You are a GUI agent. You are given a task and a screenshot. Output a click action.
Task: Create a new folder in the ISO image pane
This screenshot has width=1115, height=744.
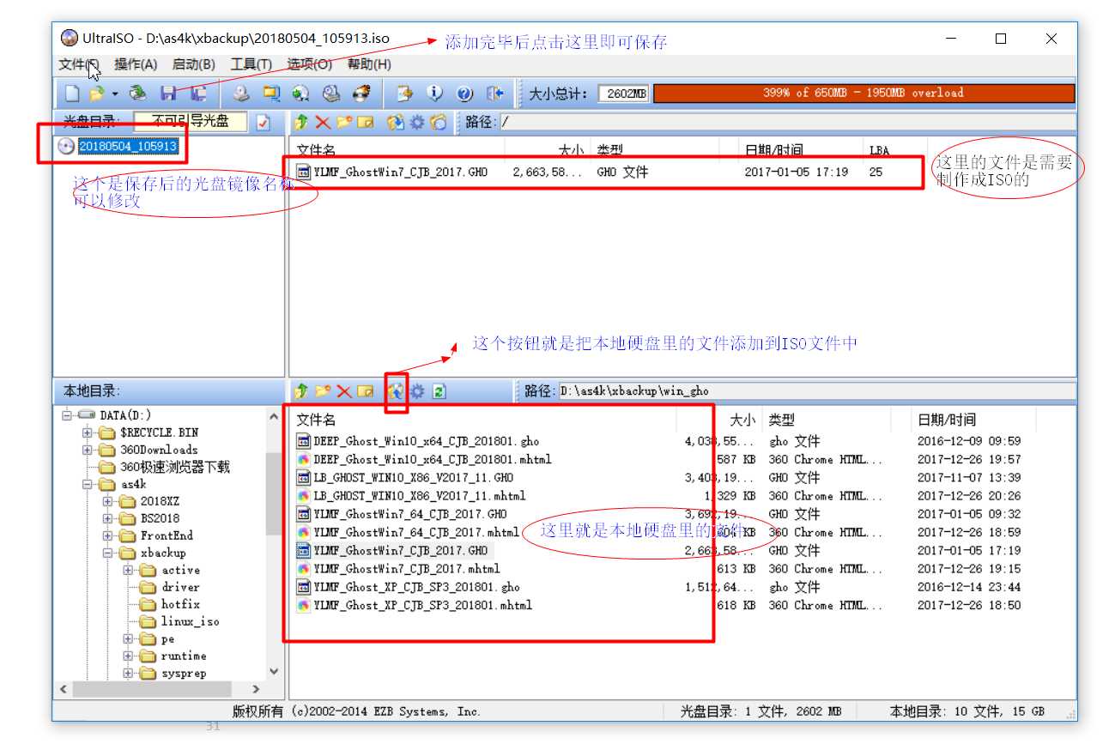(x=344, y=123)
